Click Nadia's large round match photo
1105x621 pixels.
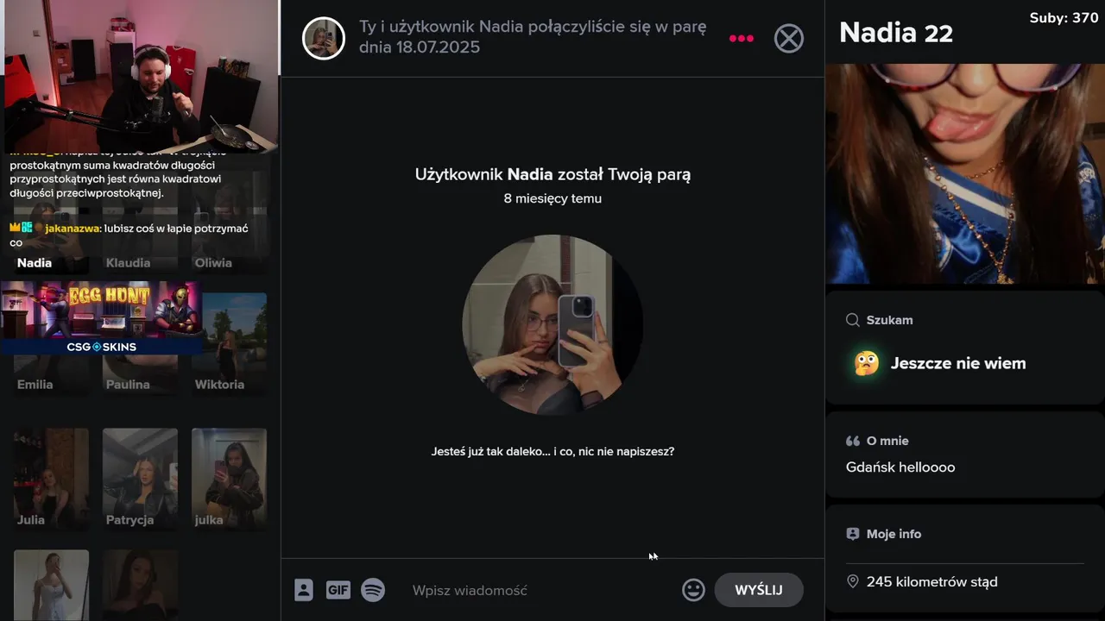point(552,324)
